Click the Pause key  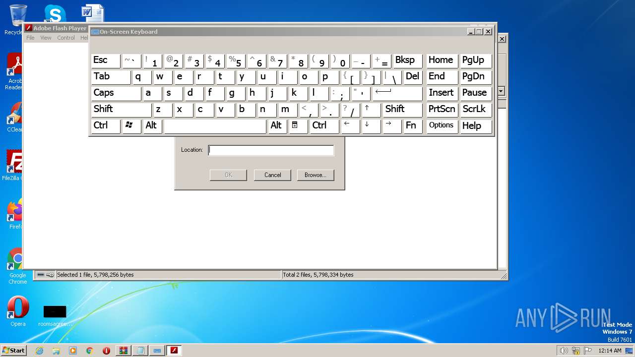click(x=476, y=93)
